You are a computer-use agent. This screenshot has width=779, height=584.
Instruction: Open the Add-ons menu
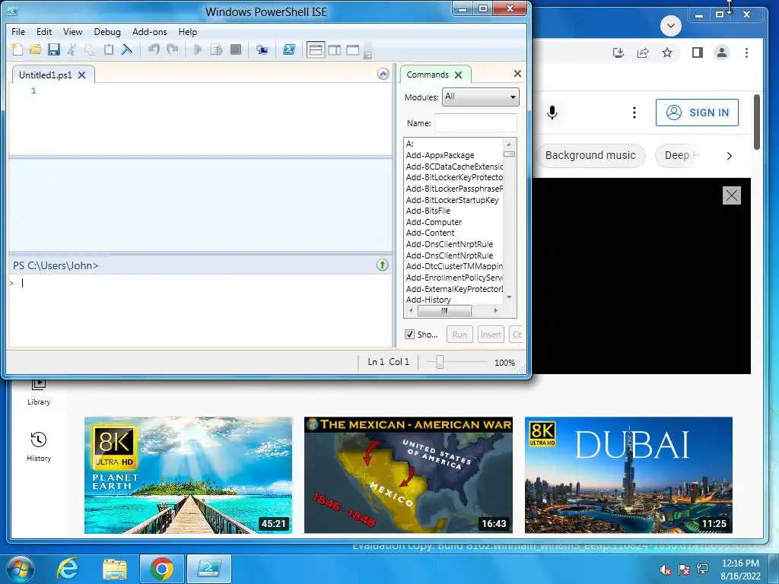(x=150, y=32)
